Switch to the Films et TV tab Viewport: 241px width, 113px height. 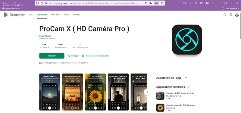coord(56,15)
